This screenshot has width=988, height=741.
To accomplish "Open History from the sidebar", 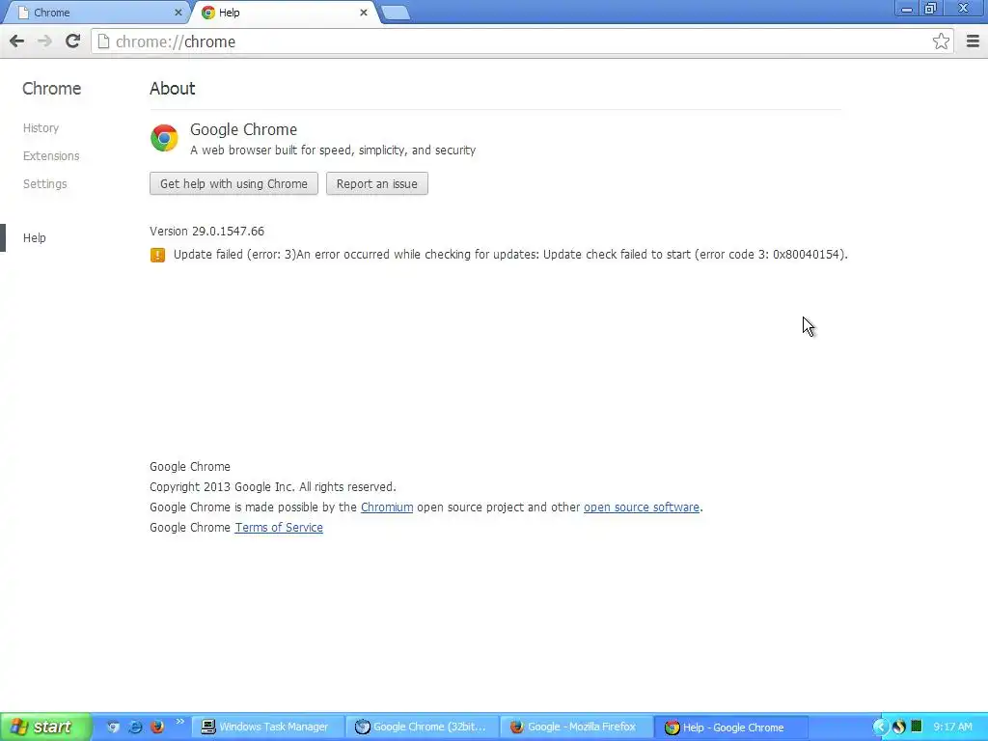I will [41, 128].
